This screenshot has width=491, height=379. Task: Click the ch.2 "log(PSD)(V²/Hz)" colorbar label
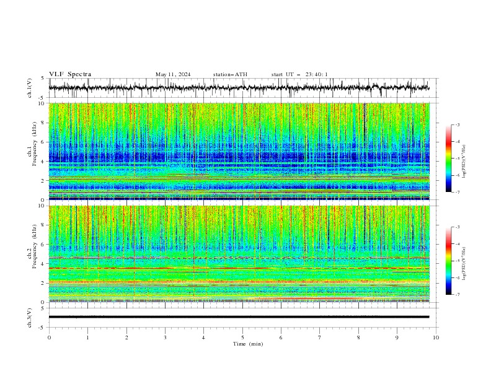click(x=464, y=264)
